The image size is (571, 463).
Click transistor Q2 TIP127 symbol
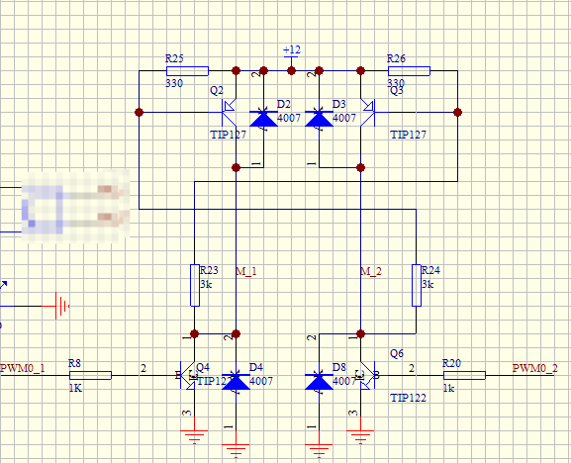click(x=229, y=113)
